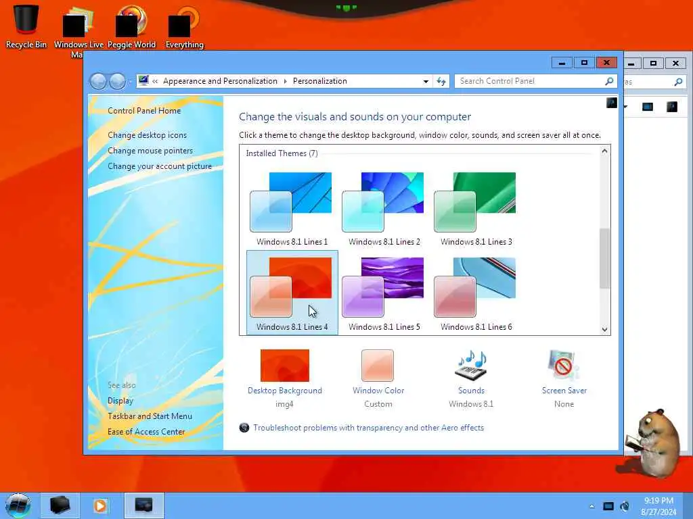Click the themes list scrollbar thumb
The width and height of the screenshot is (693, 519).
tap(604, 258)
